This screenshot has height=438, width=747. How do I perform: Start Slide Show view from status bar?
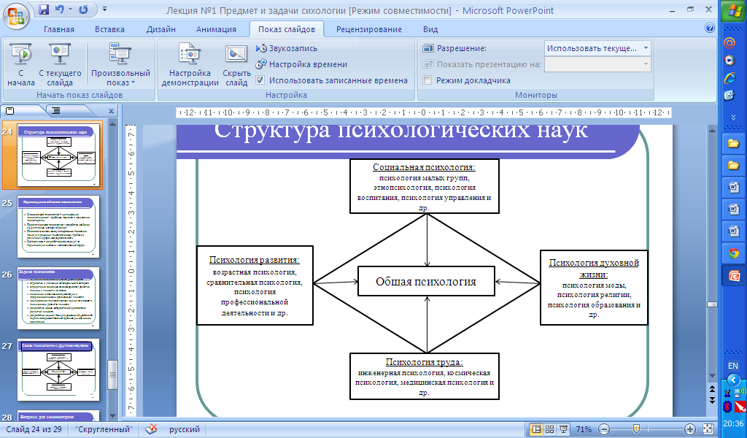(564, 429)
